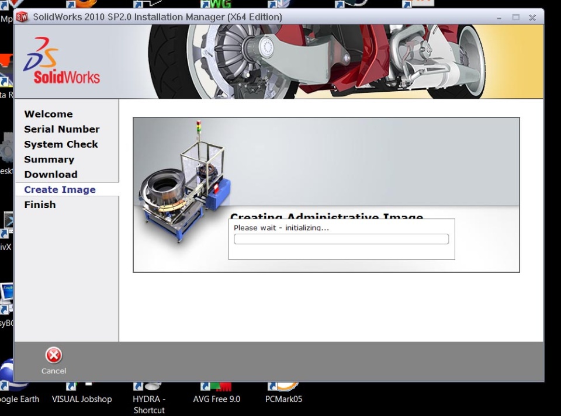The height and width of the screenshot is (416, 561).
Task: Select the Download step
Action: pyautogui.click(x=51, y=174)
